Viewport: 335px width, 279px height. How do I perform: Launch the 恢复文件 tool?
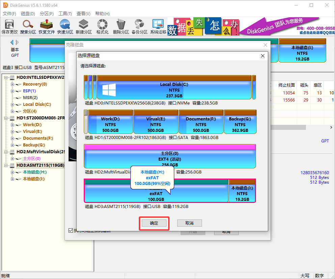coord(47,26)
